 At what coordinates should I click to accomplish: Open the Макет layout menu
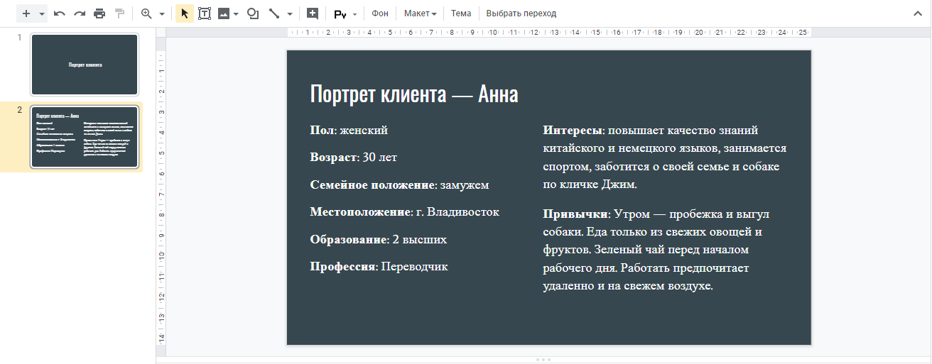coord(420,13)
